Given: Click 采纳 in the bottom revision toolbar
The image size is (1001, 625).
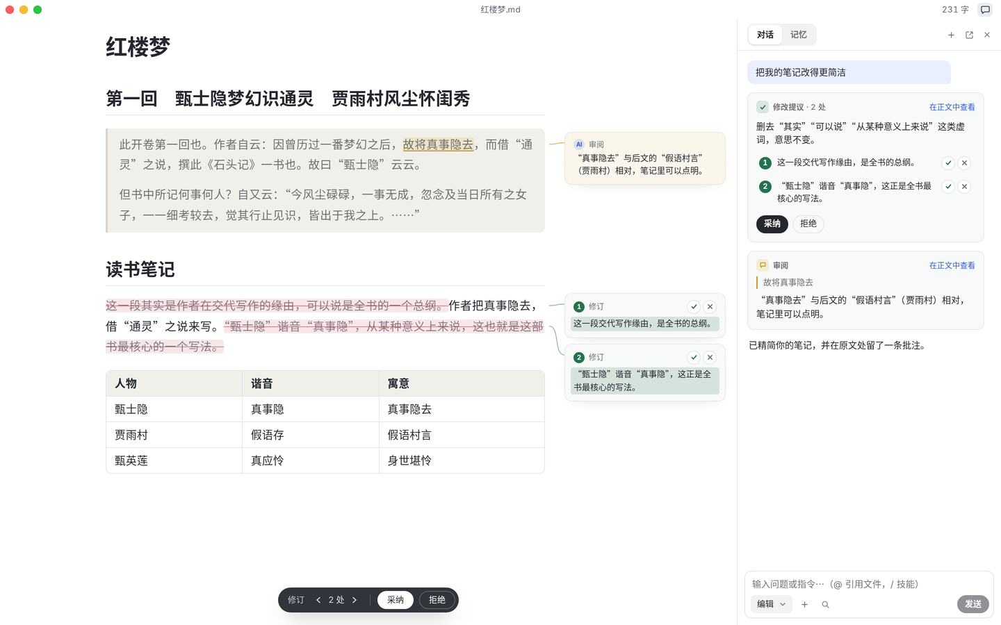Looking at the screenshot, I should point(396,600).
